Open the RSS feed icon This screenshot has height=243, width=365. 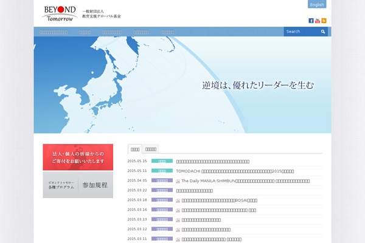click(x=324, y=21)
